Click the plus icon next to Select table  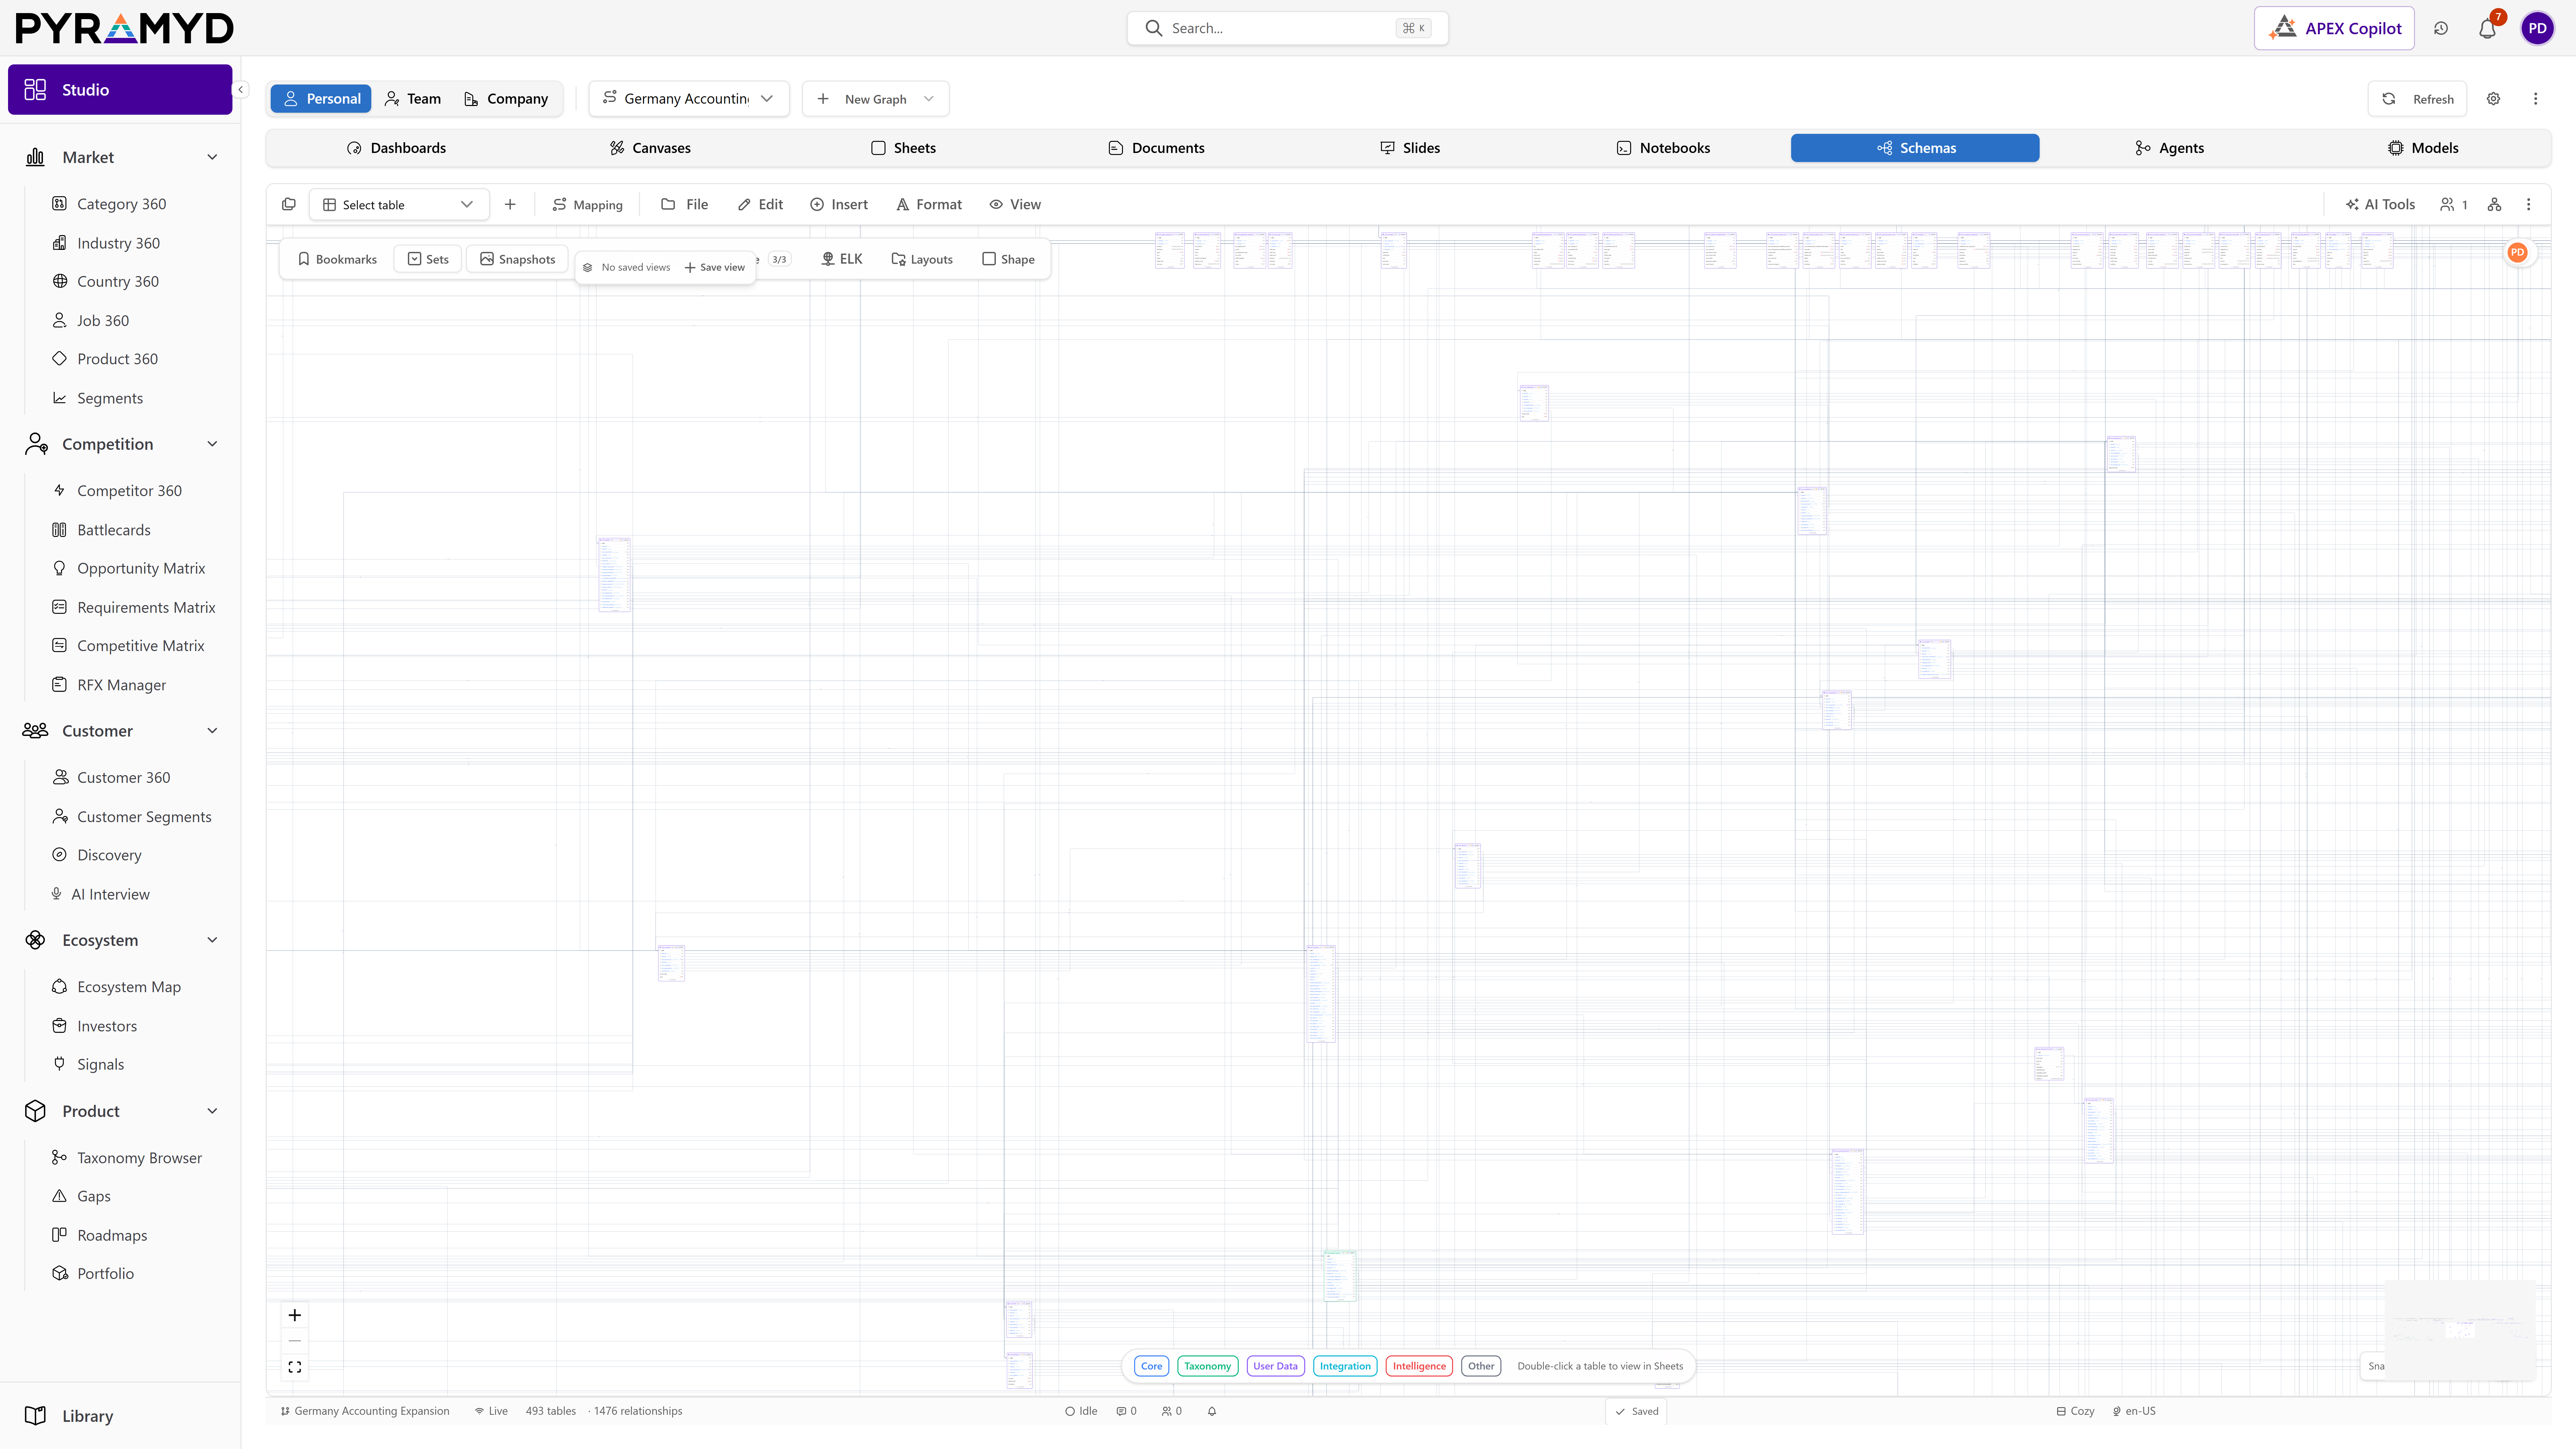click(510, 204)
